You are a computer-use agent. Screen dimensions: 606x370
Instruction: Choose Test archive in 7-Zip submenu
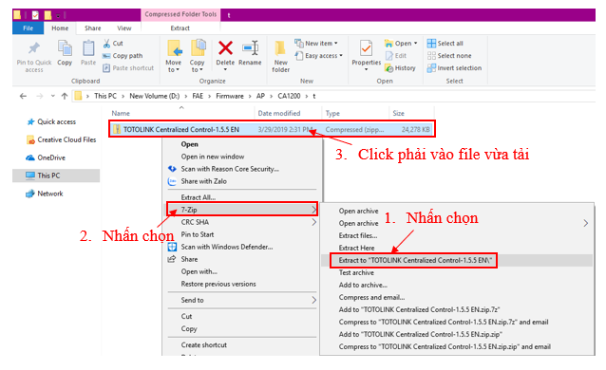click(356, 272)
